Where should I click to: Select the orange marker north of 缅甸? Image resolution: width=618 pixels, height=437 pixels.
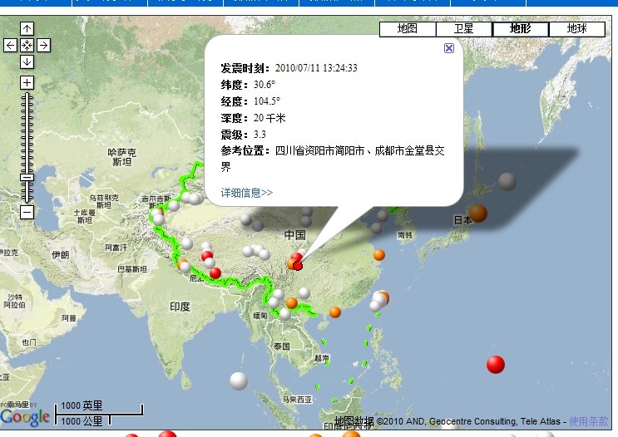click(292, 302)
